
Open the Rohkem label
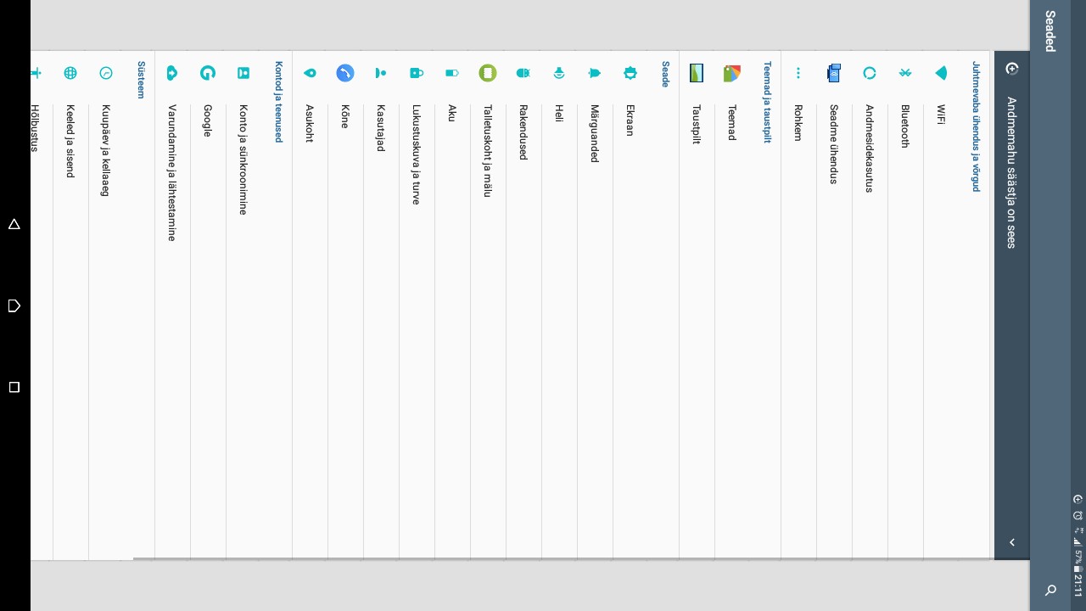798,123
